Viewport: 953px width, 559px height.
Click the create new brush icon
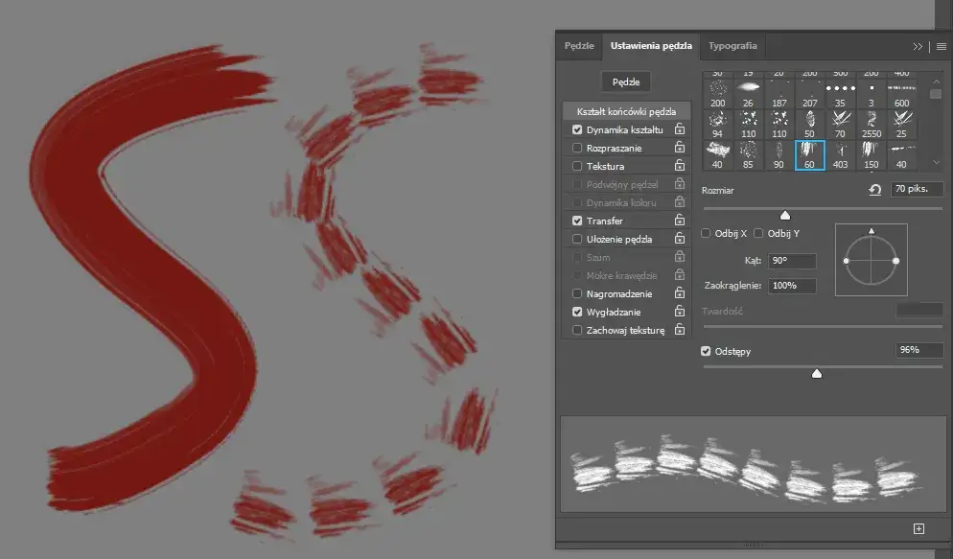[918, 528]
